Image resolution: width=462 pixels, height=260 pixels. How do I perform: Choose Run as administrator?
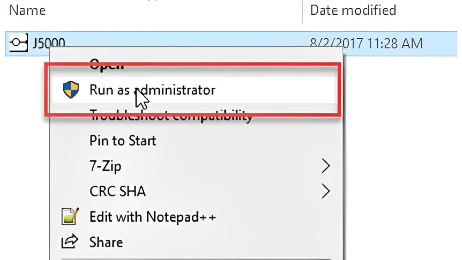[x=152, y=90]
